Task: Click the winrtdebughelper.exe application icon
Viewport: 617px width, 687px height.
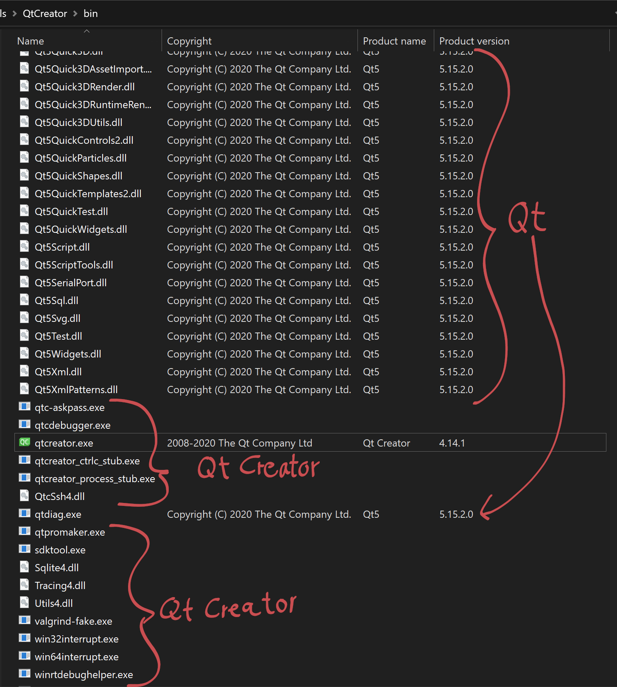Action: [x=25, y=674]
